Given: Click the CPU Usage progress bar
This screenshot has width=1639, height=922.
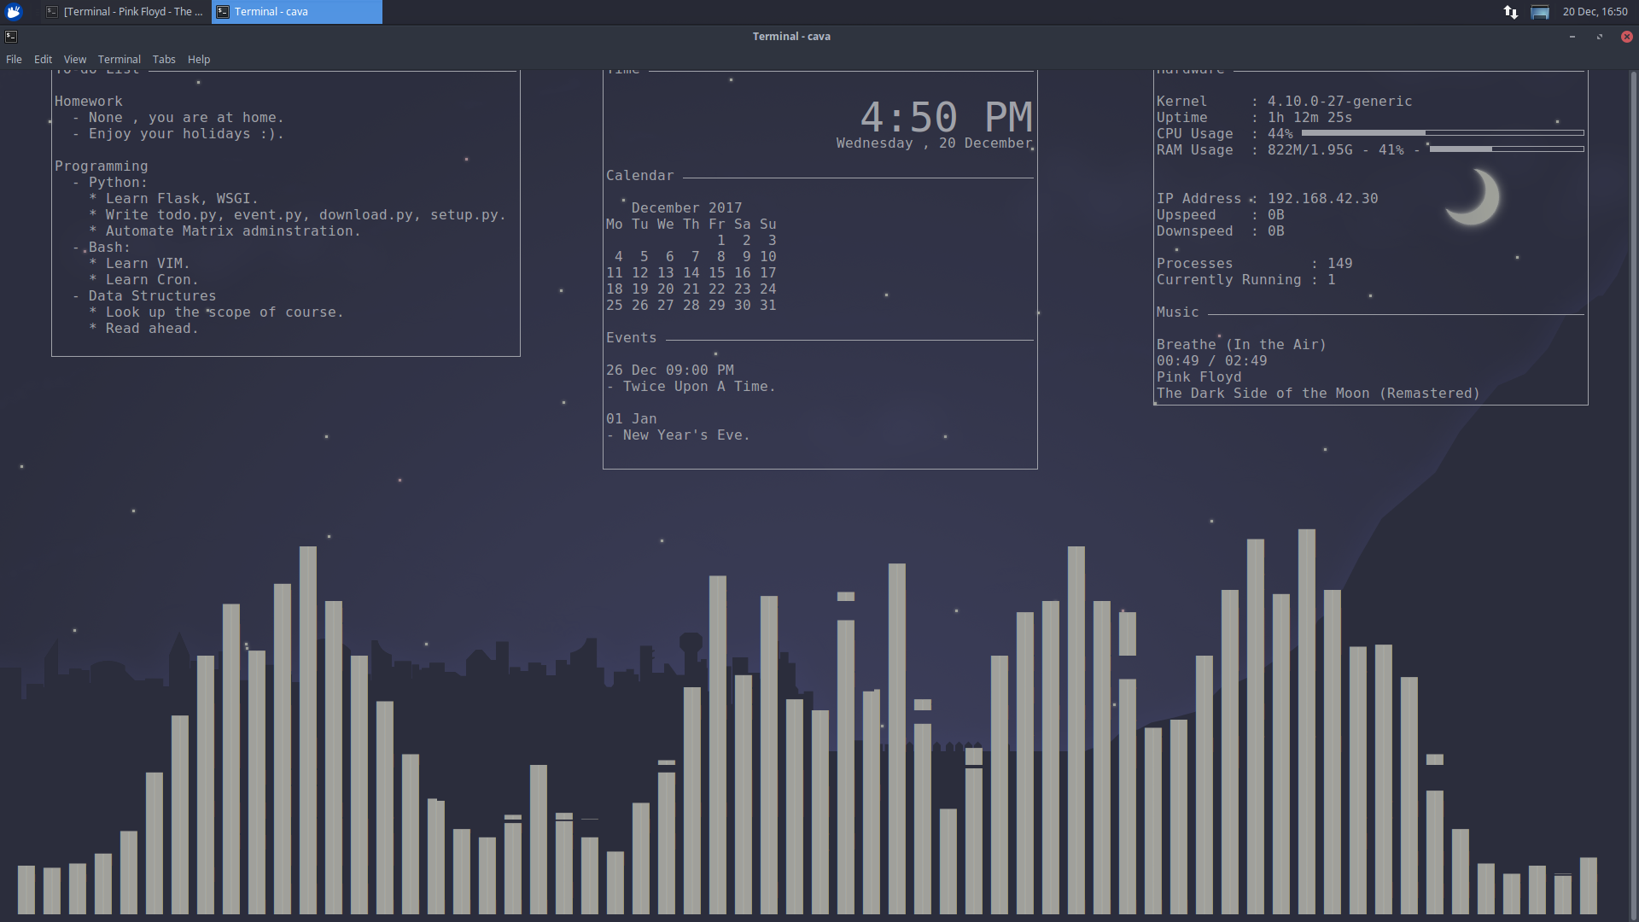Looking at the screenshot, I should (x=1443, y=133).
